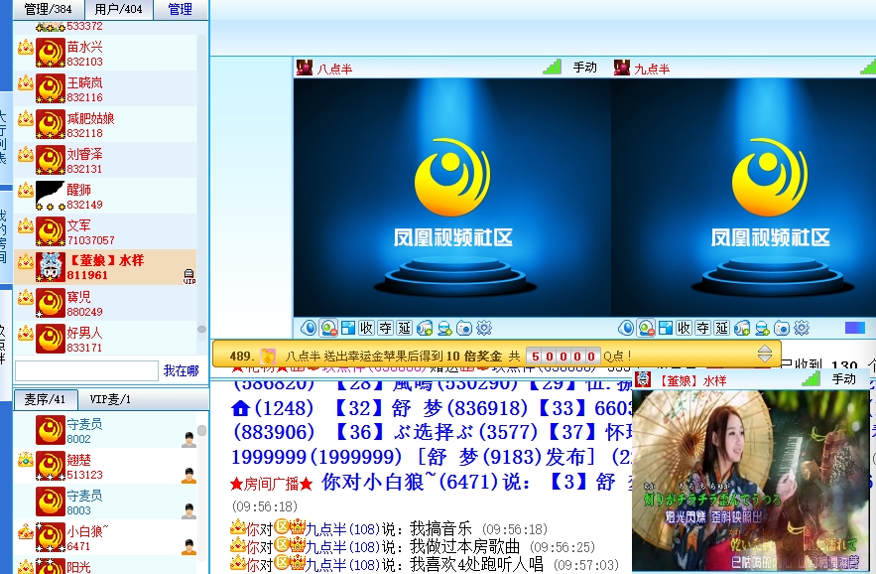Click the add camcorder icon under 八点半 video

click(x=425, y=328)
